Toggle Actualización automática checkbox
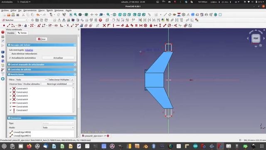The image size is (266, 150). tap(10, 58)
